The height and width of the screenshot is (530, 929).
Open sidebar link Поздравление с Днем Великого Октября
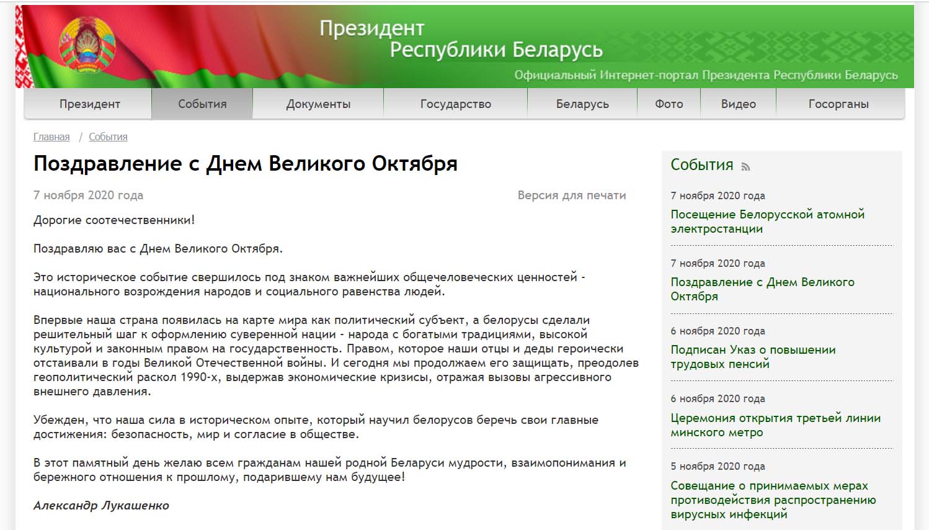click(x=762, y=289)
